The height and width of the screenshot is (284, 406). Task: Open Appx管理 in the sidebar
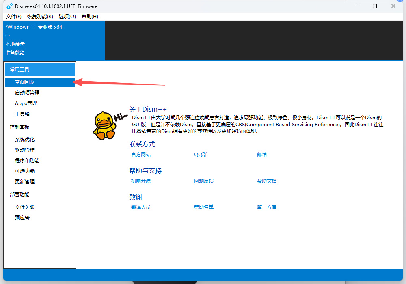(26, 103)
